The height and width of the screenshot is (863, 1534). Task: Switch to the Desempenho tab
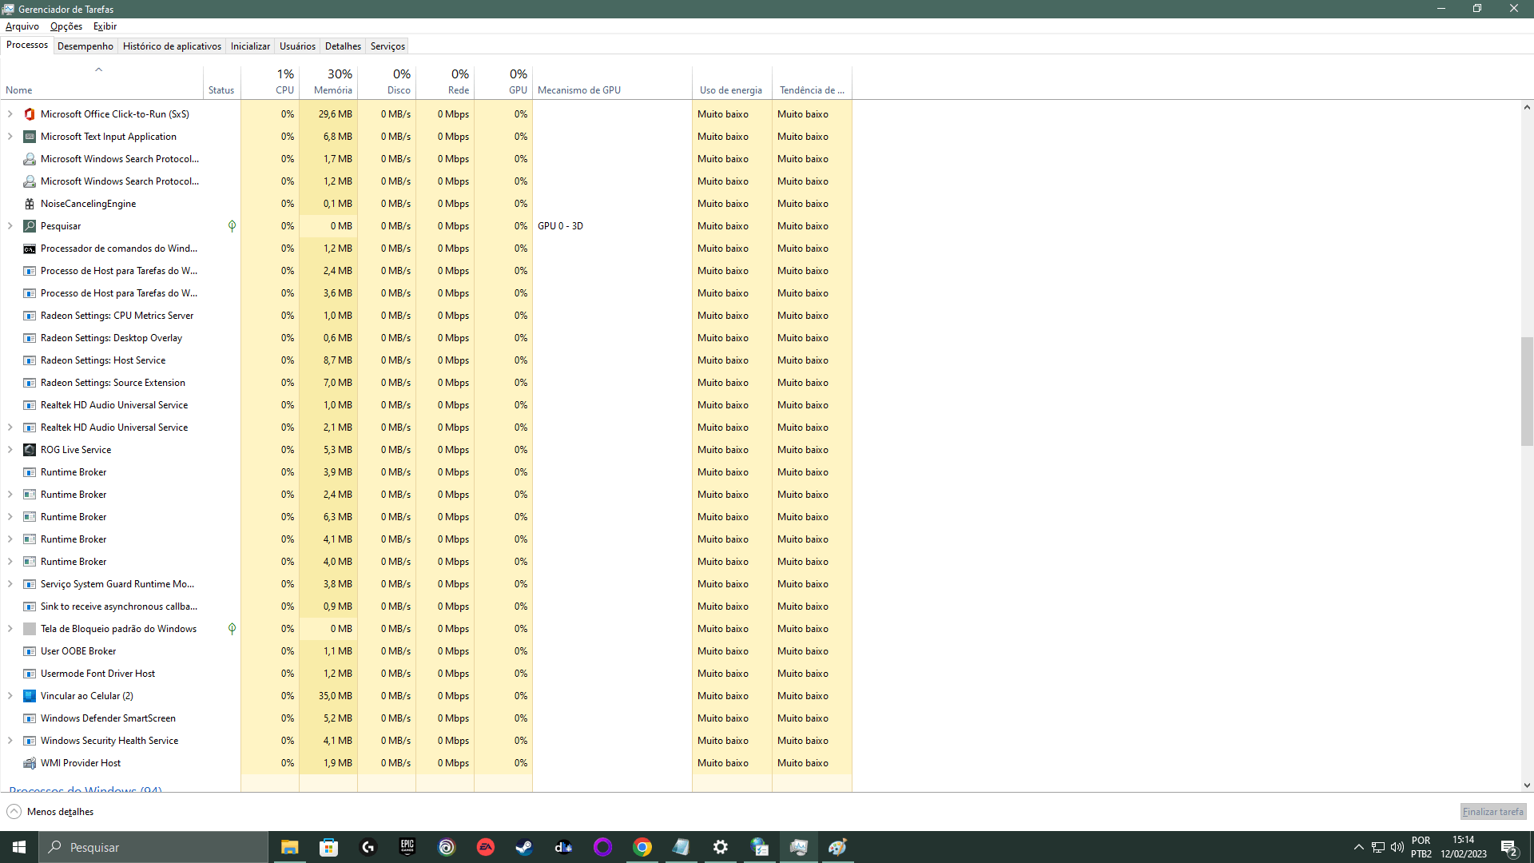coord(85,46)
